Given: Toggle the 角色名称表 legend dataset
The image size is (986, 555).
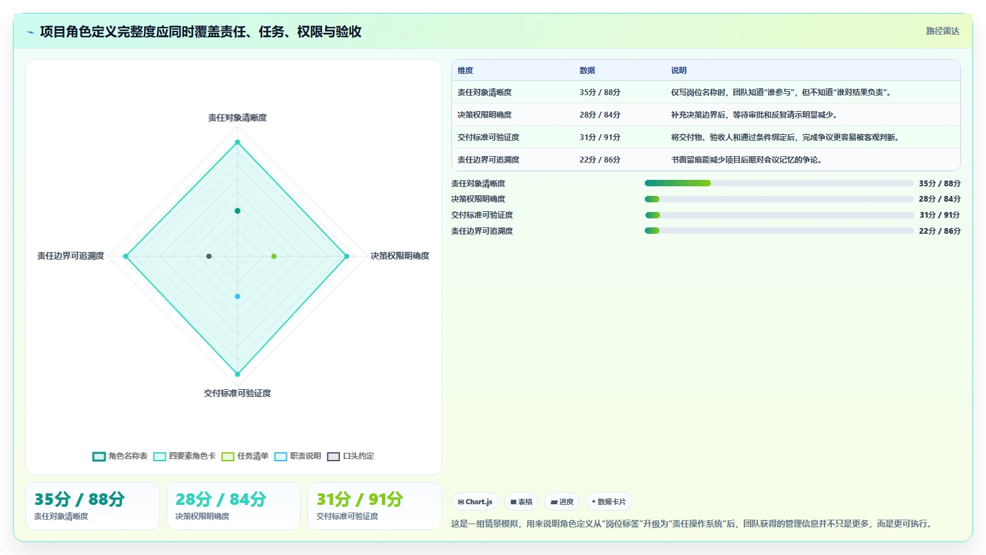Looking at the screenshot, I should (120, 456).
